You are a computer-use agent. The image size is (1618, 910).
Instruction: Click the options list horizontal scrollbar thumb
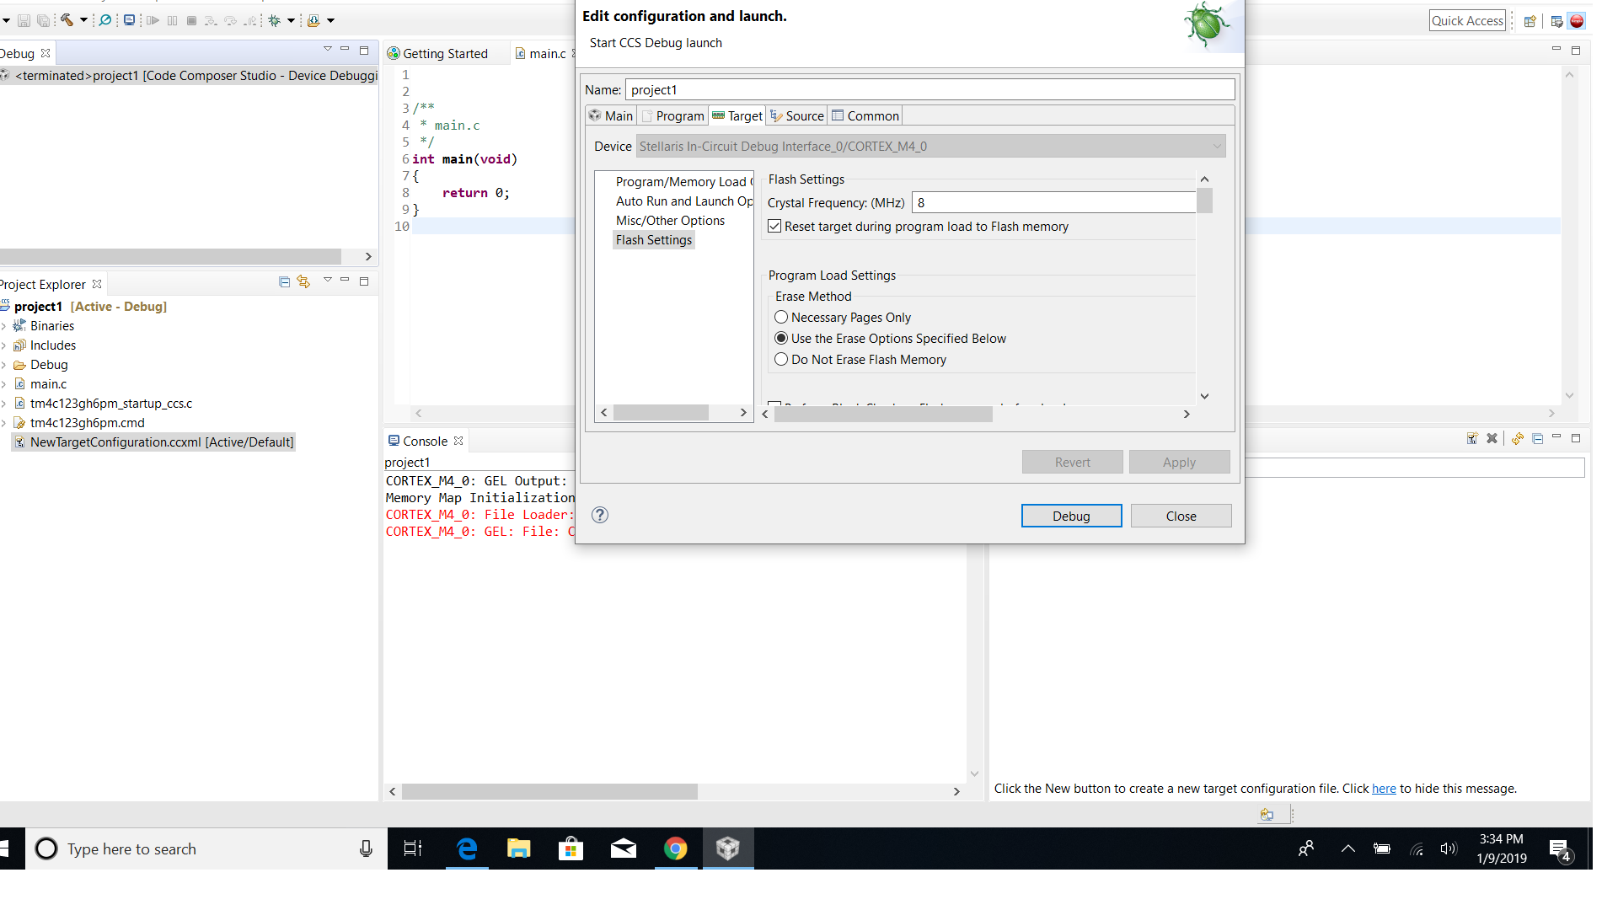coord(661,412)
